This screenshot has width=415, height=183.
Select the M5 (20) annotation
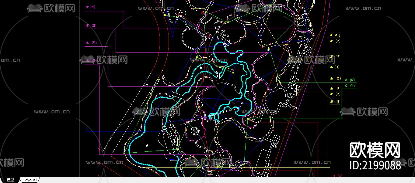335,79
